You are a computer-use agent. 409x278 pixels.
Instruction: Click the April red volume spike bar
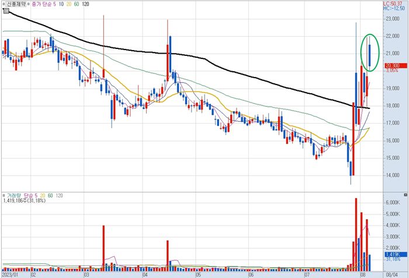(x=168, y=256)
